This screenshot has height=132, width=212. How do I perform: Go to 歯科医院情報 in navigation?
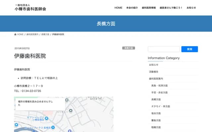(x=149, y=8)
